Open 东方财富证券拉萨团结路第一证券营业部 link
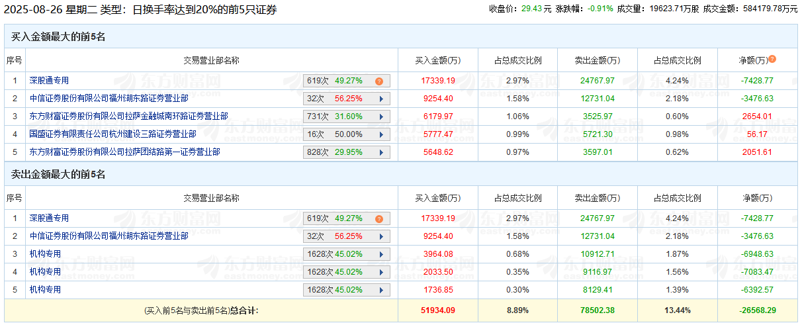The image size is (802, 325). [x=124, y=152]
